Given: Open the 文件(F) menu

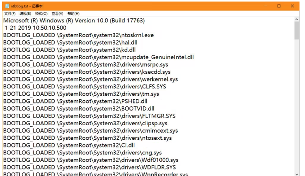Looking at the screenshot, I should (10, 14).
